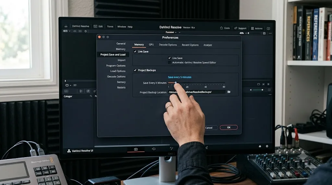The width and height of the screenshot is (332, 185).
Task: Click the skip-to-start icon in right viewer controls
Action: tap(263, 84)
